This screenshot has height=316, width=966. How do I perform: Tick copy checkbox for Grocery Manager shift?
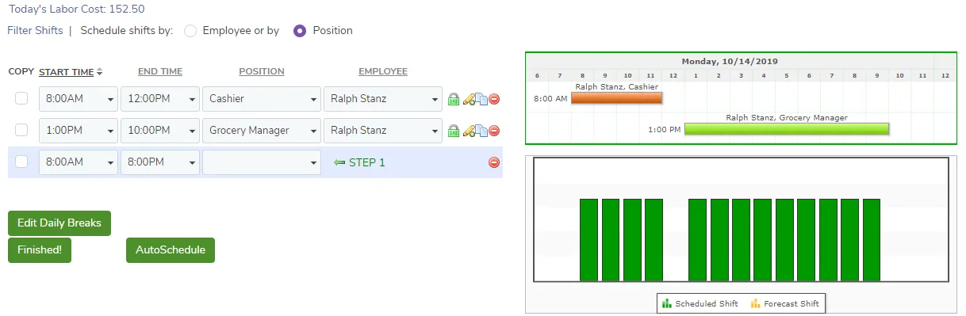tap(21, 130)
